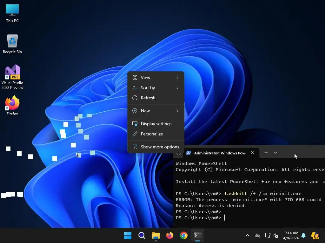The image size is (325, 243).
Task: Open the Recycle Bin icon
Action: 12,44
